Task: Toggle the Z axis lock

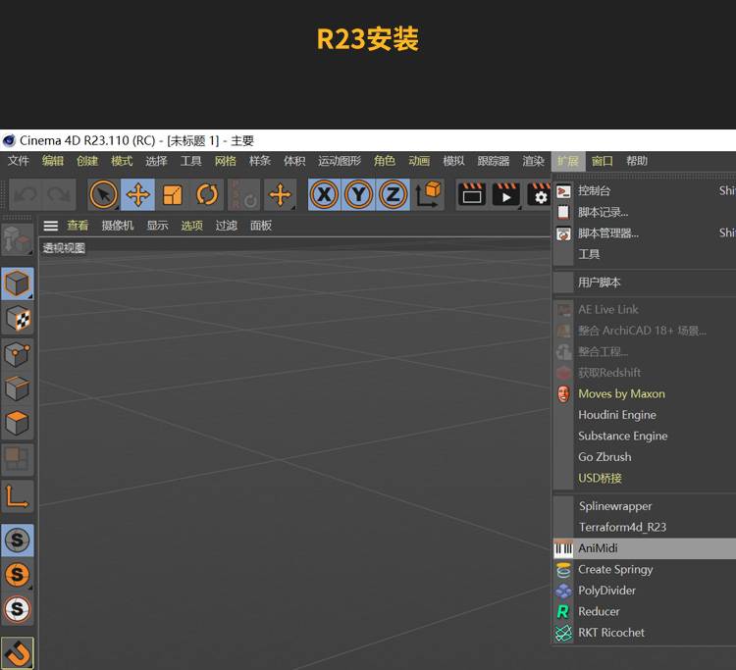Action: click(393, 194)
